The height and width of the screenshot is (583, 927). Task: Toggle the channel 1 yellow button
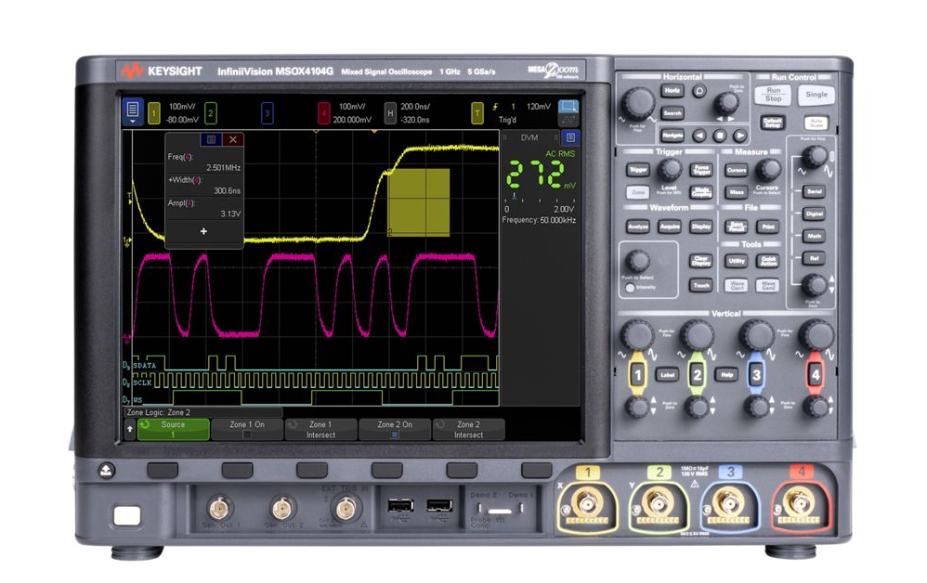click(x=637, y=375)
